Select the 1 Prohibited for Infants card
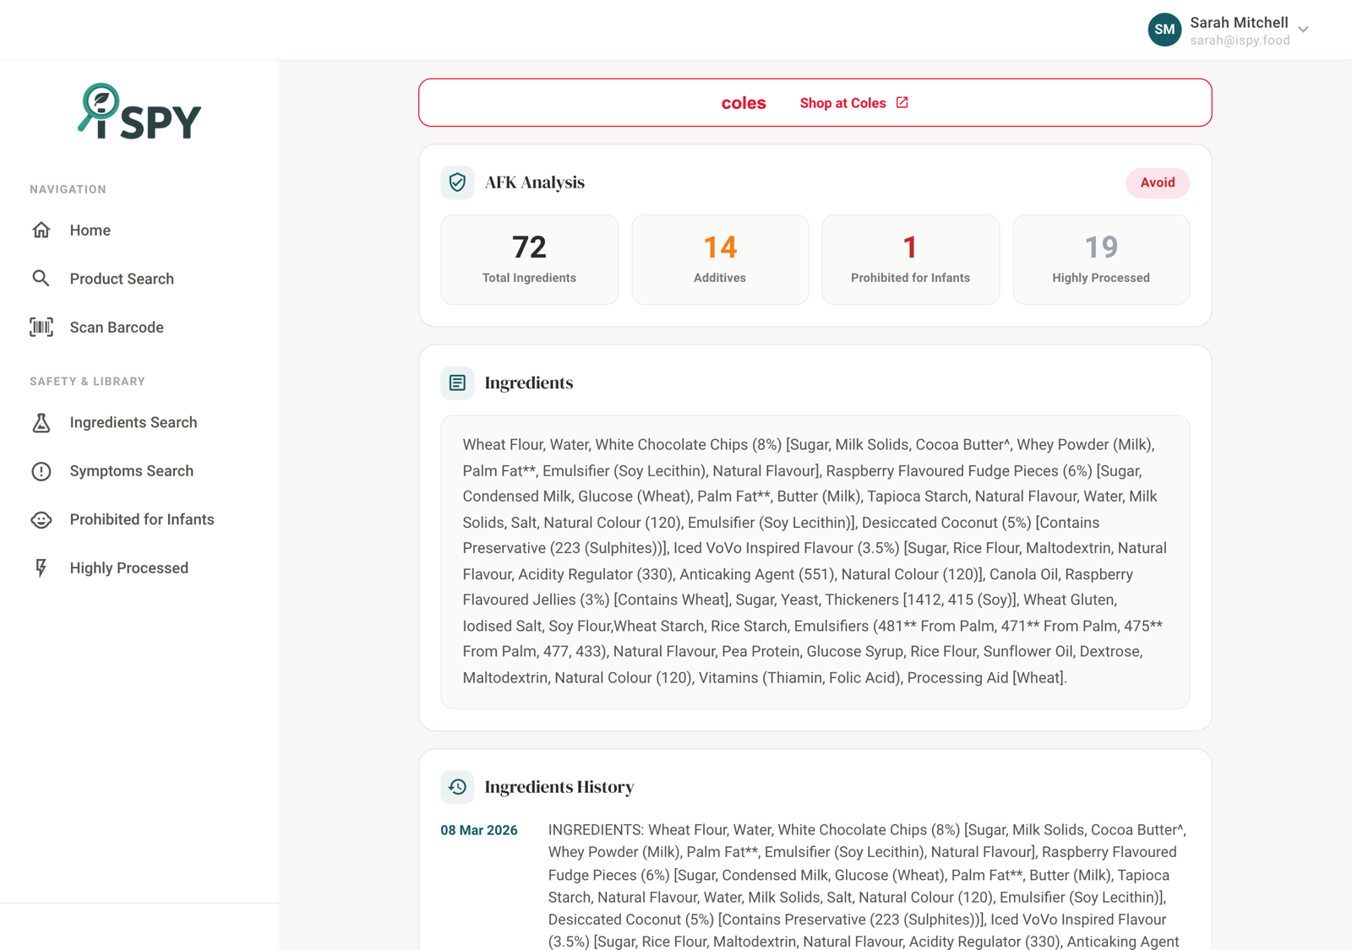Image resolution: width=1352 pixels, height=950 pixels. (911, 259)
